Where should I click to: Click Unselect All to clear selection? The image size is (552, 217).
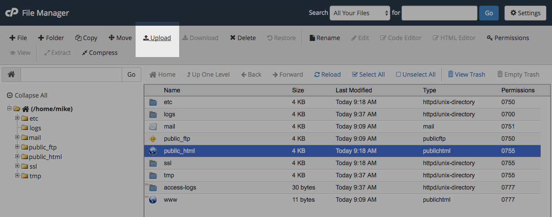point(416,75)
